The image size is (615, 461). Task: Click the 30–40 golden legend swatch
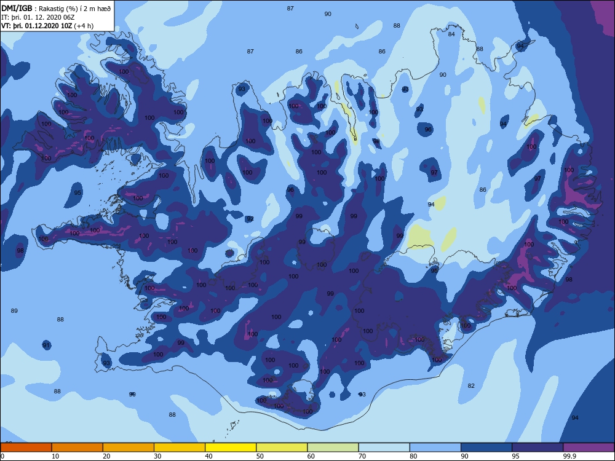180,447
